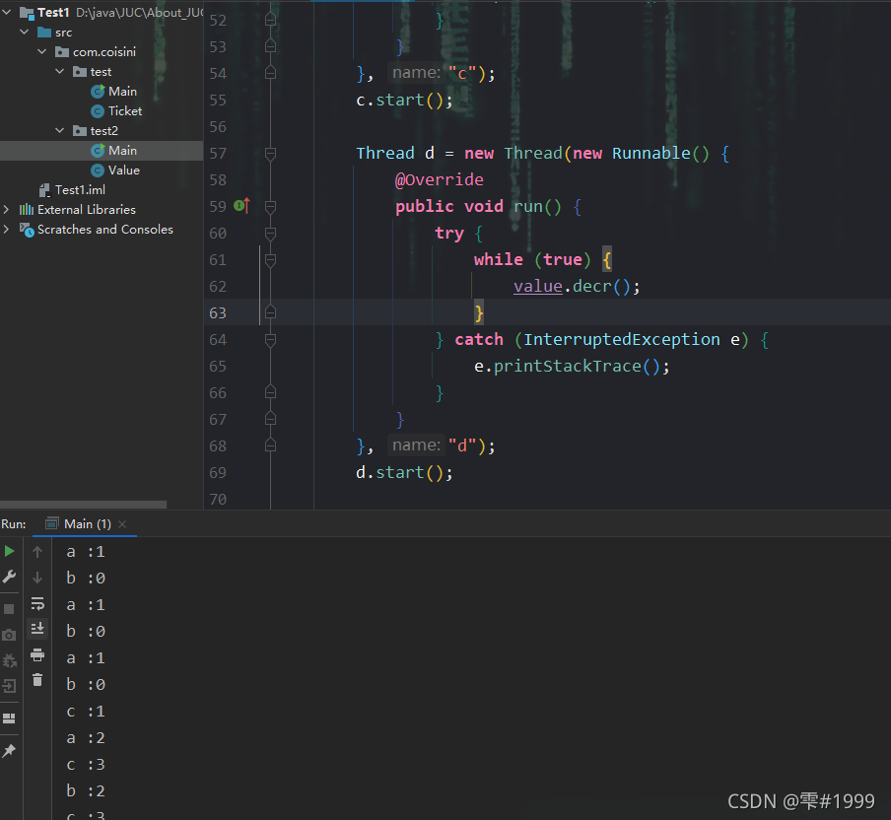891x820 pixels.
Task: Click the project panel horizontal scrollbar
Action: coord(84,504)
